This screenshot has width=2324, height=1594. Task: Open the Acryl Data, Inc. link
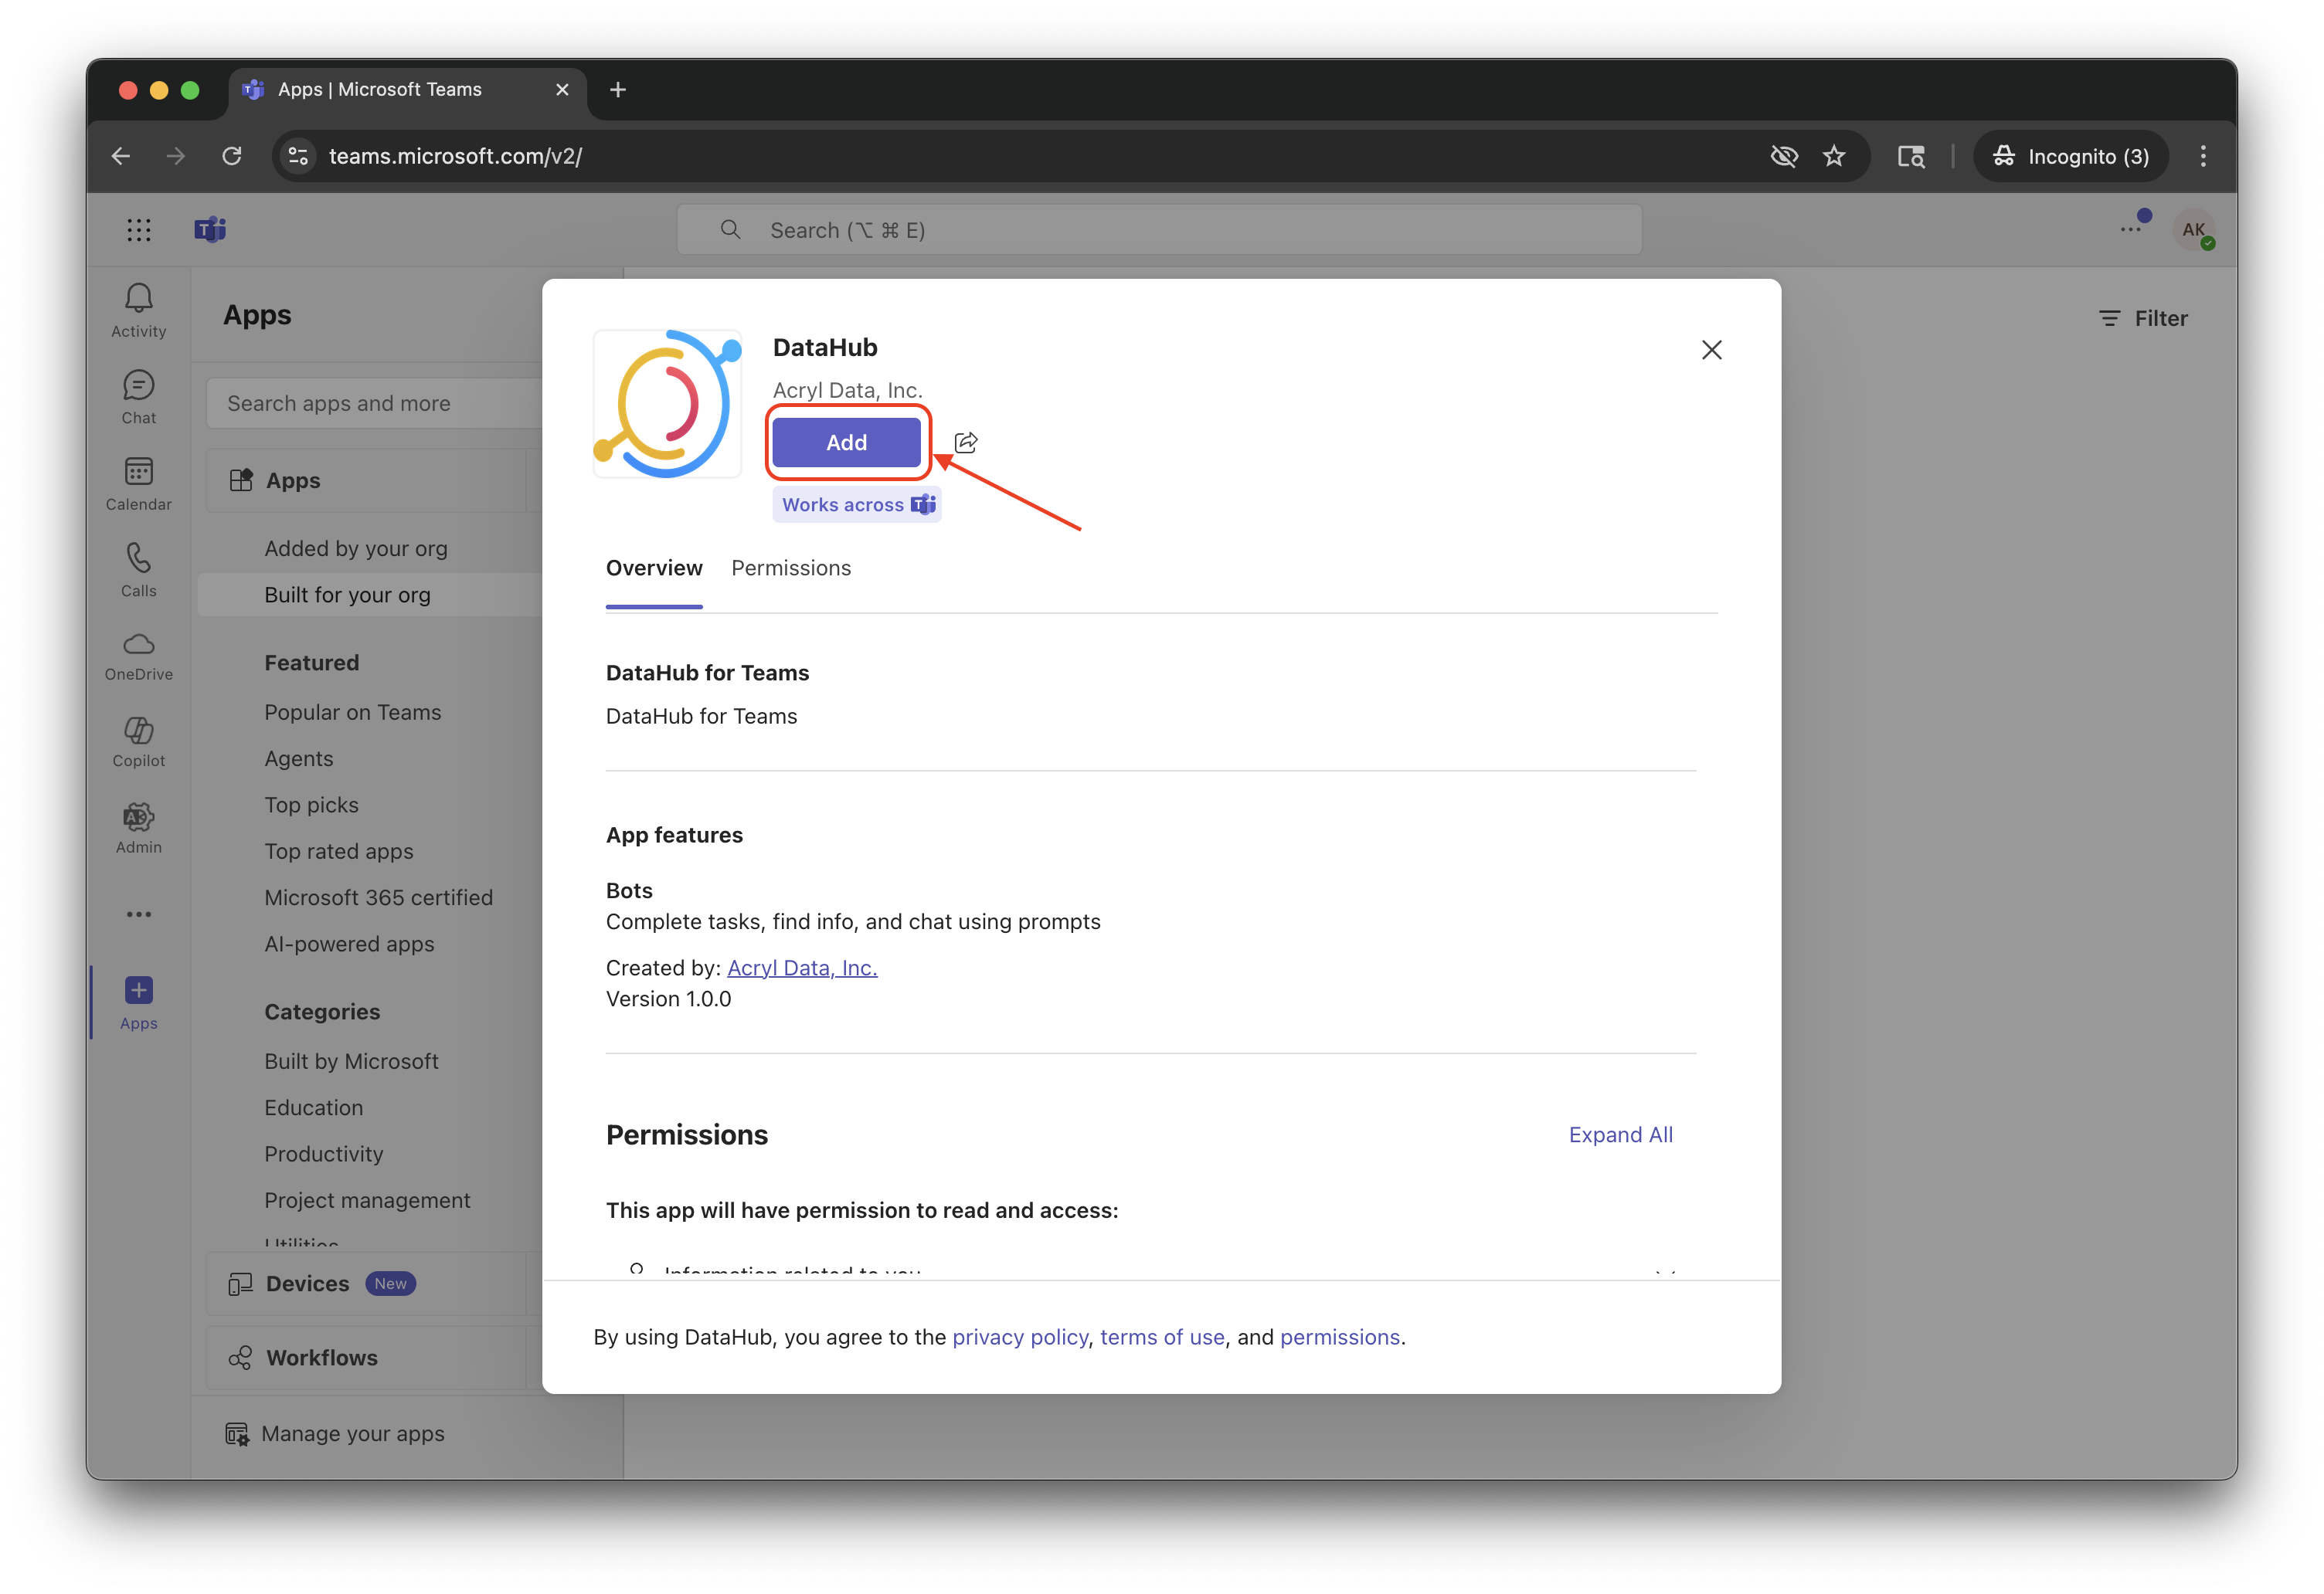point(802,968)
